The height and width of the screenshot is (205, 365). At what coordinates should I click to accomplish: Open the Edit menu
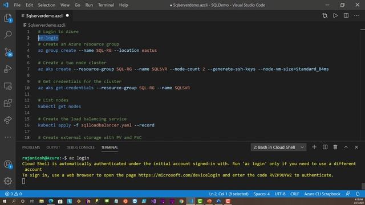point(29,5)
